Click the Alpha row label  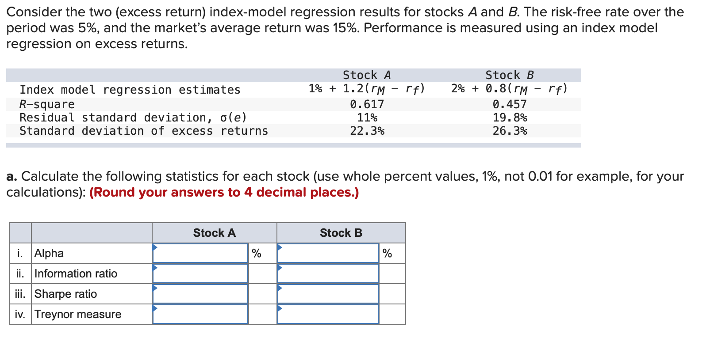click(x=49, y=253)
